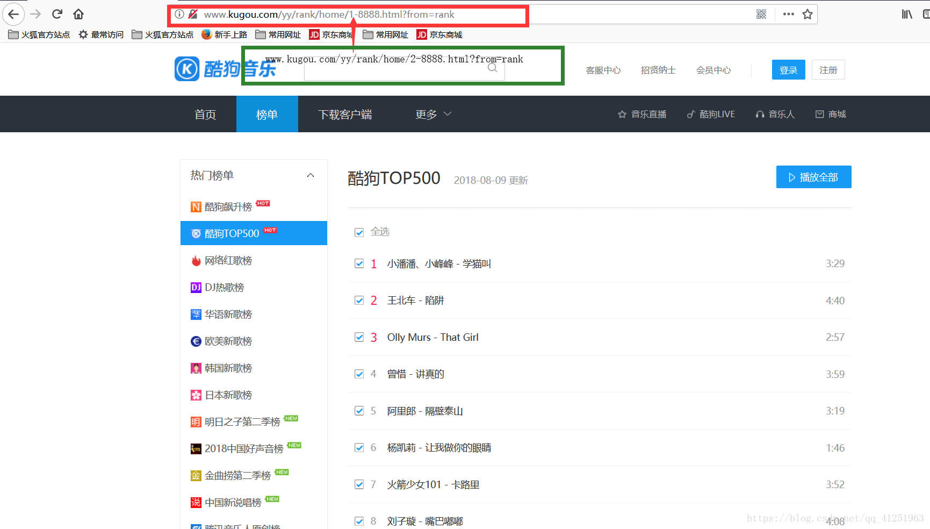The image size is (930, 529).
Task: Uncheck song 5 阿里郎 隔壁泰山 checkbox
Action: pyautogui.click(x=359, y=411)
